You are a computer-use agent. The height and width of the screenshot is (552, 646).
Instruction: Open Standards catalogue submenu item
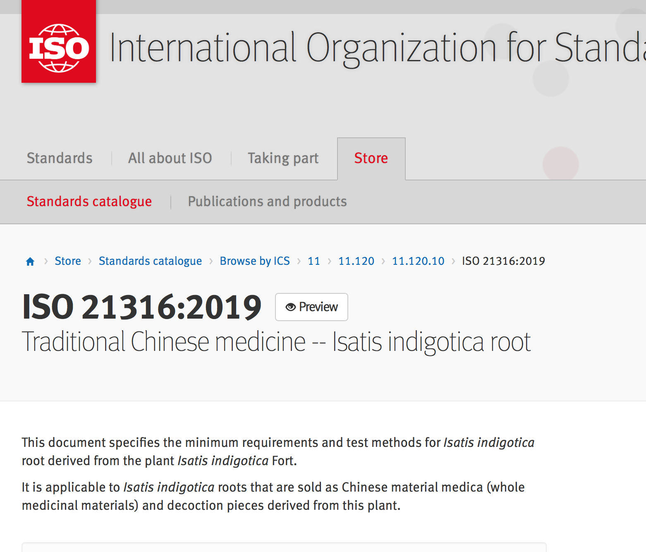click(x=89, y=202)
